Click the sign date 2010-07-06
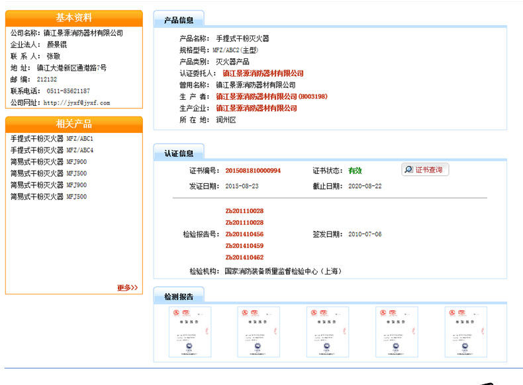The image size is (523, 385). 365,234
